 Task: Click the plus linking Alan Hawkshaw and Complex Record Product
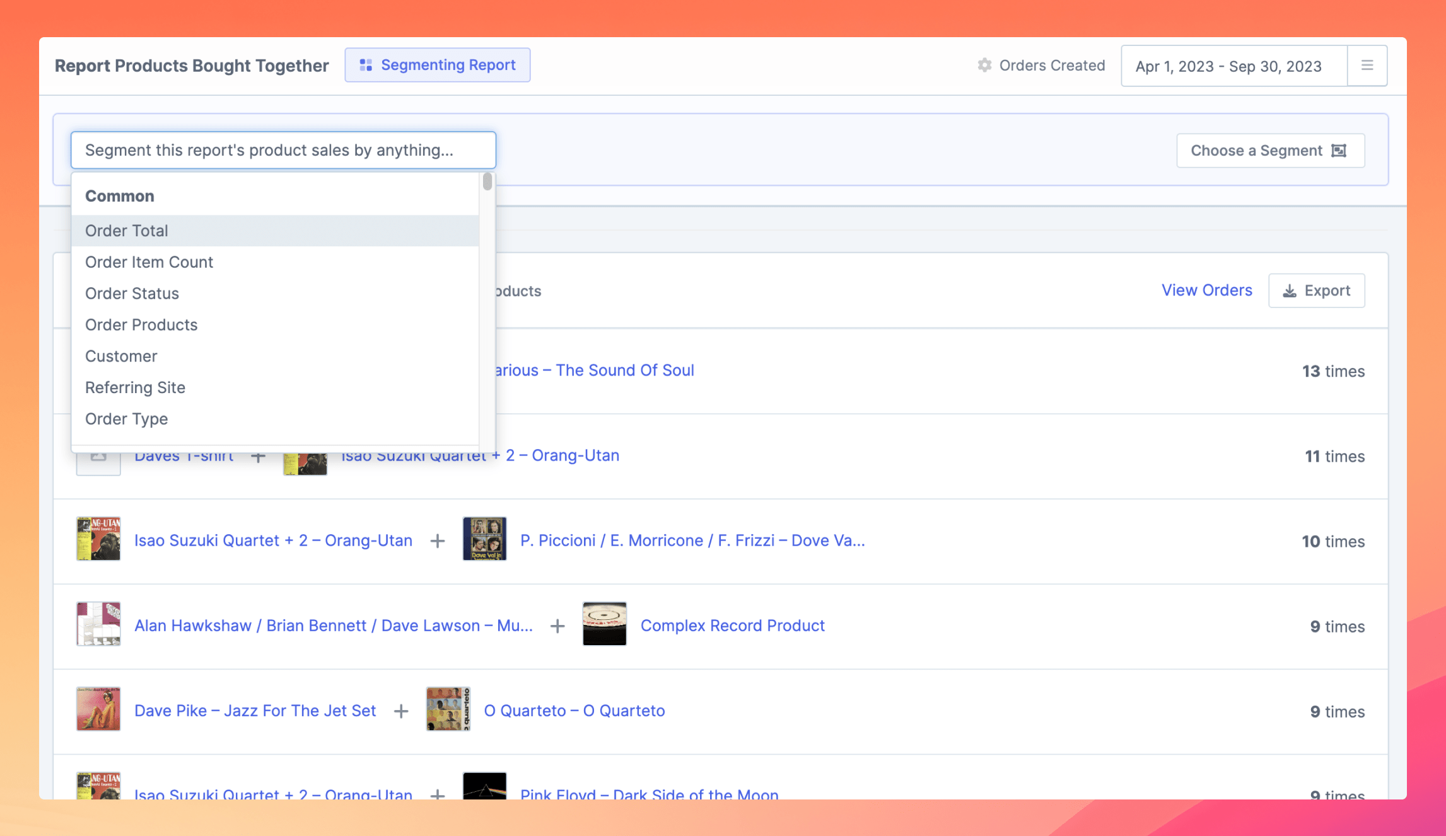click(x=557, y=626)
